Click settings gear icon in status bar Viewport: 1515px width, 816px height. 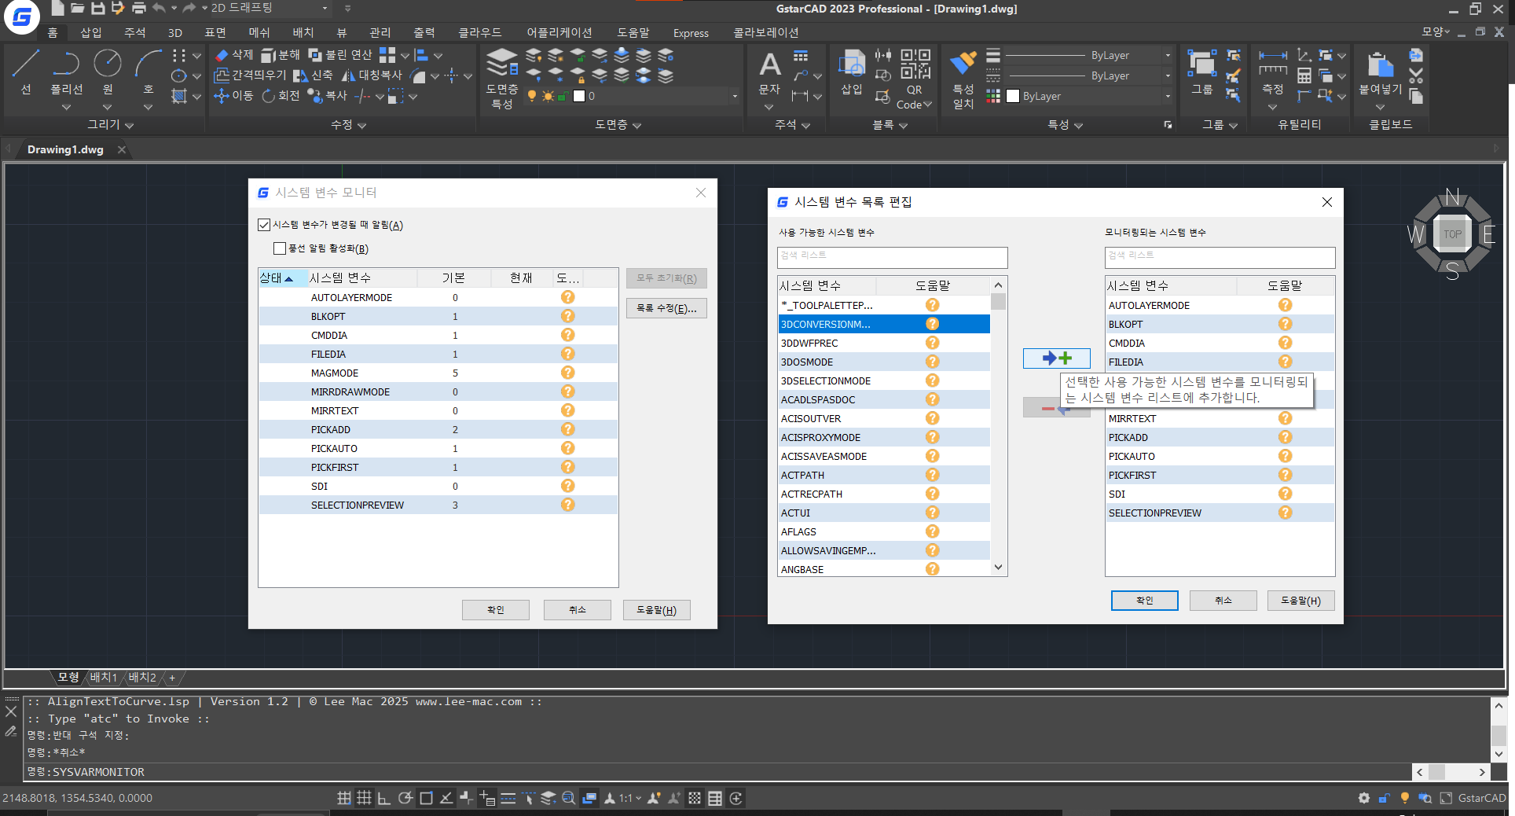click(x=1364, y=798)
